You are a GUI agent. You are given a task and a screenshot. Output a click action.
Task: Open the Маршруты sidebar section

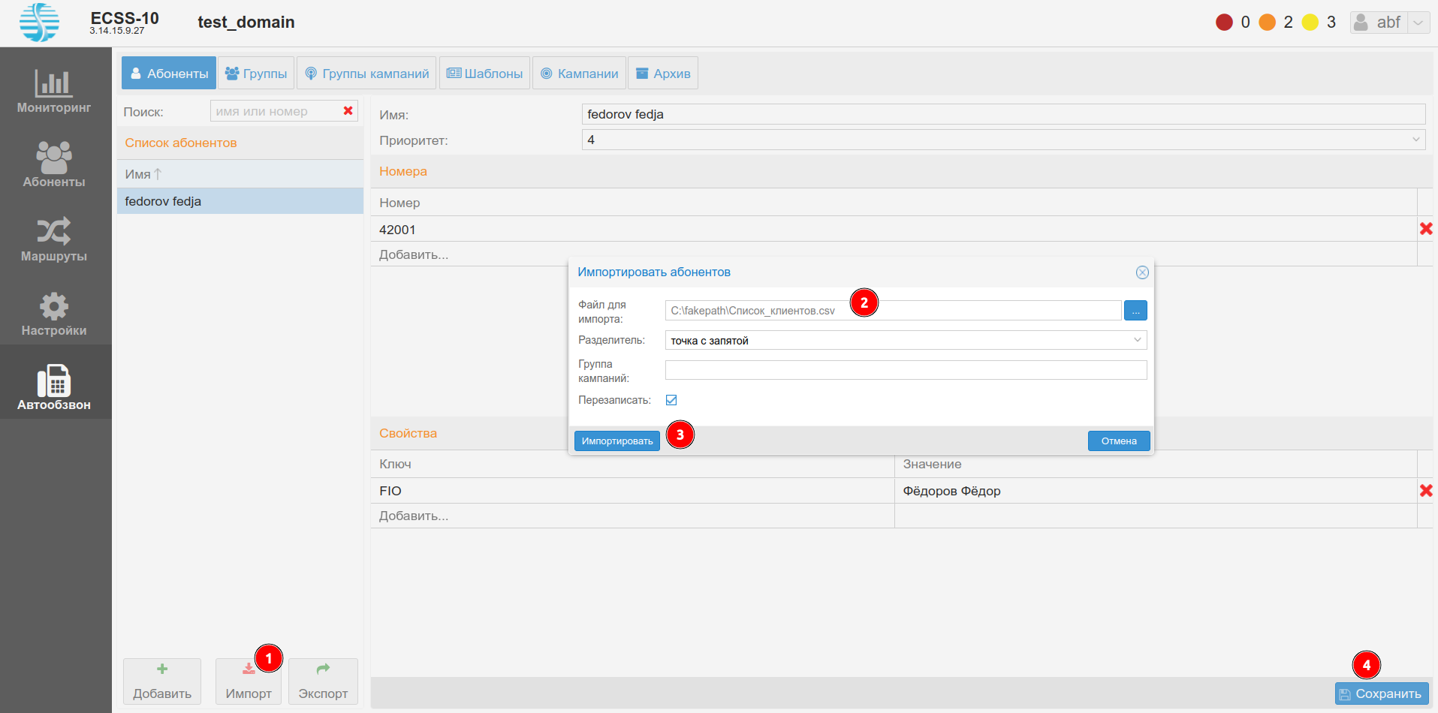[54, 239]
